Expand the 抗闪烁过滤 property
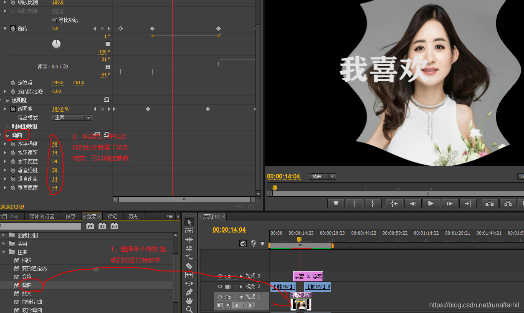 [5, 91]
